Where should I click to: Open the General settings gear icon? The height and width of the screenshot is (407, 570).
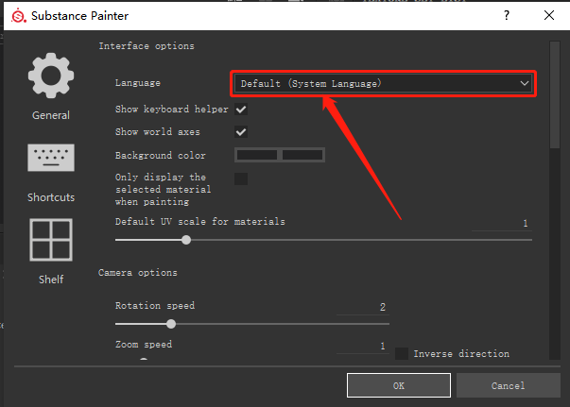(51, 76)
